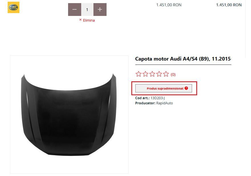Screen dimensions: 251x176
Task: Give a five-star rating
Action: tap(166, 74)
